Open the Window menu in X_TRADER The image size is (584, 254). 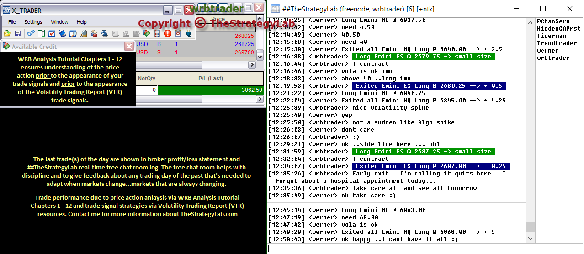click(59, 22)
